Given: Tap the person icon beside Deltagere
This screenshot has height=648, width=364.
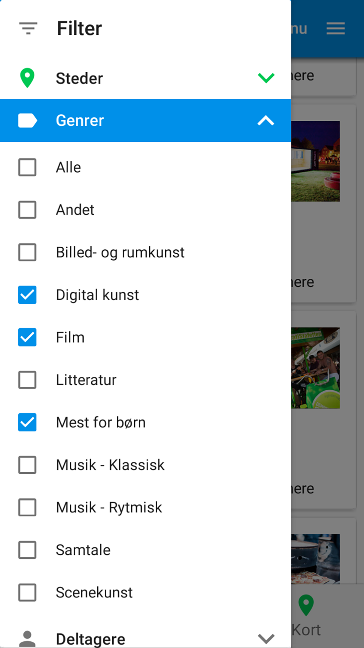Looking at the screenshot, I should click(x=27, y=639).
